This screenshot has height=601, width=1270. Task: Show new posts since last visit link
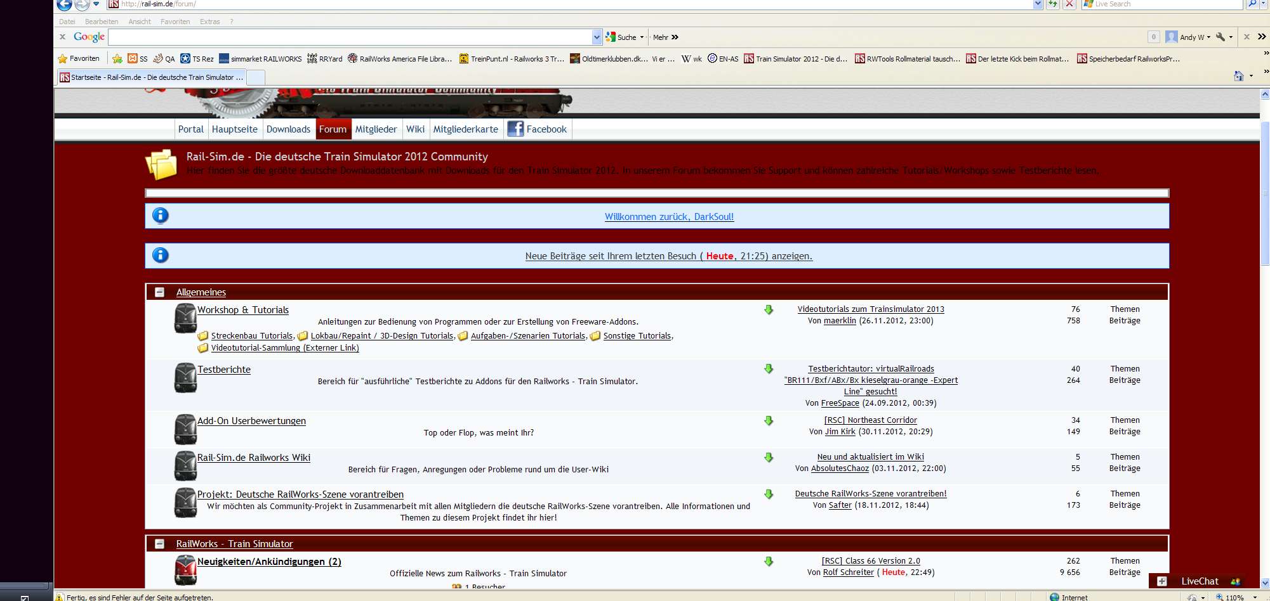tap(669, 256)
